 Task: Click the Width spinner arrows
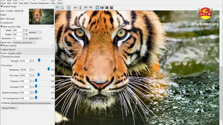click(x=24, y=30)
